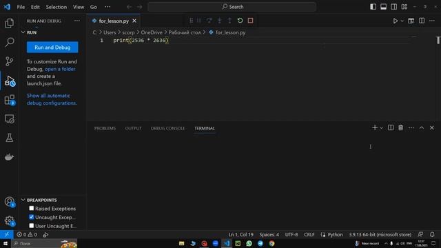The image size is (441, 248).
Task: Close the for_lesson.py tab
Action: point(134,21)
